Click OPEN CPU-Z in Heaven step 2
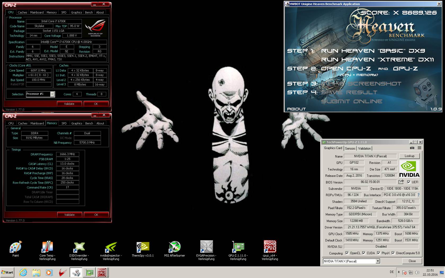The image size is (445, 278). click(x=346, y=69)
